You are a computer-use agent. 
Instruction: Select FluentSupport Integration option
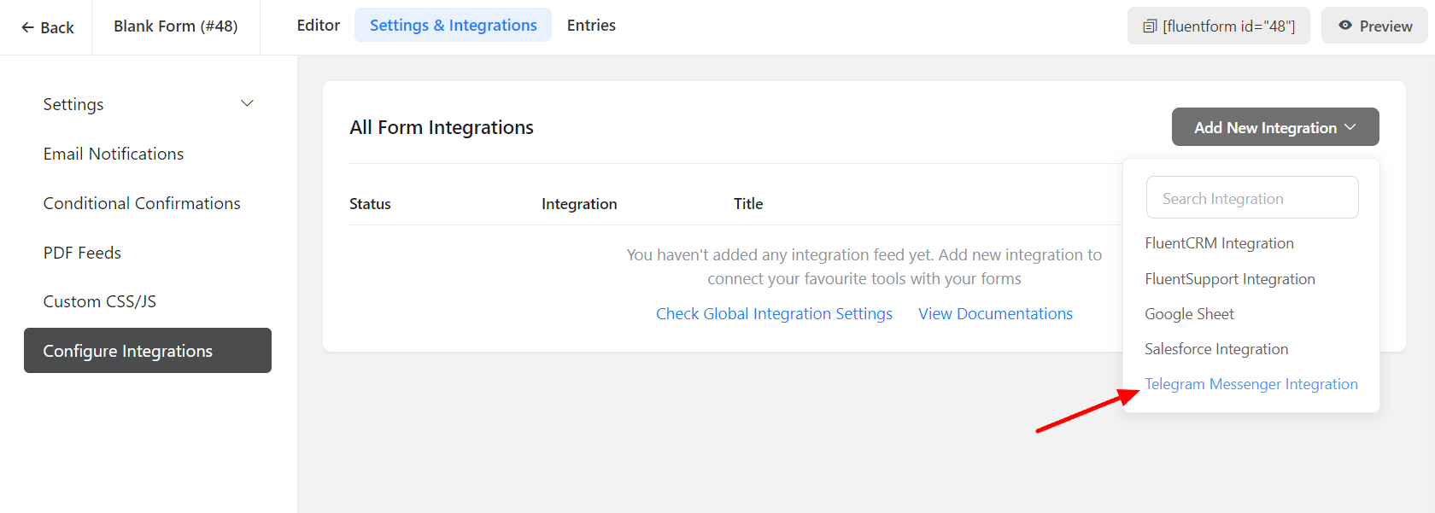click(1229, 279)
